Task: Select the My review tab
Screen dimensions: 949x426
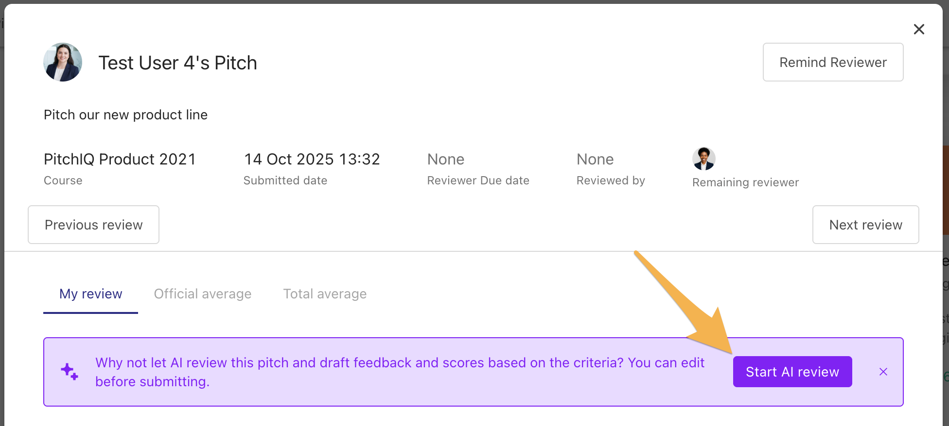Action: click(x=90, y=294)
